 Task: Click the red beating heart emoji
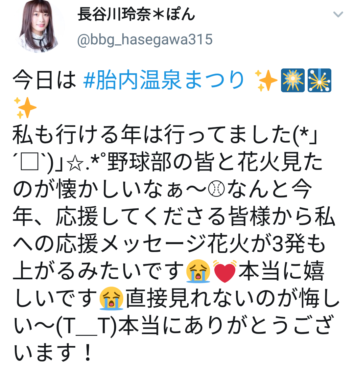[225, 271]
